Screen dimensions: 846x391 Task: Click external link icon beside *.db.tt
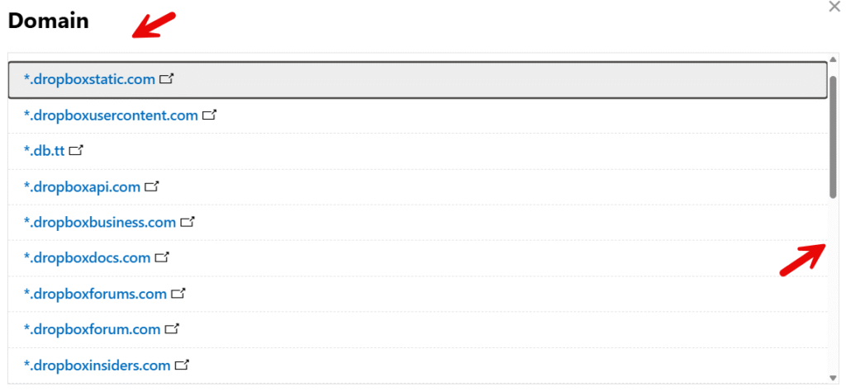(x=77, y=151)
